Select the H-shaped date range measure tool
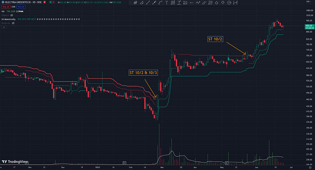The width and height of the screenshot is (315, 170). [235, 3]
